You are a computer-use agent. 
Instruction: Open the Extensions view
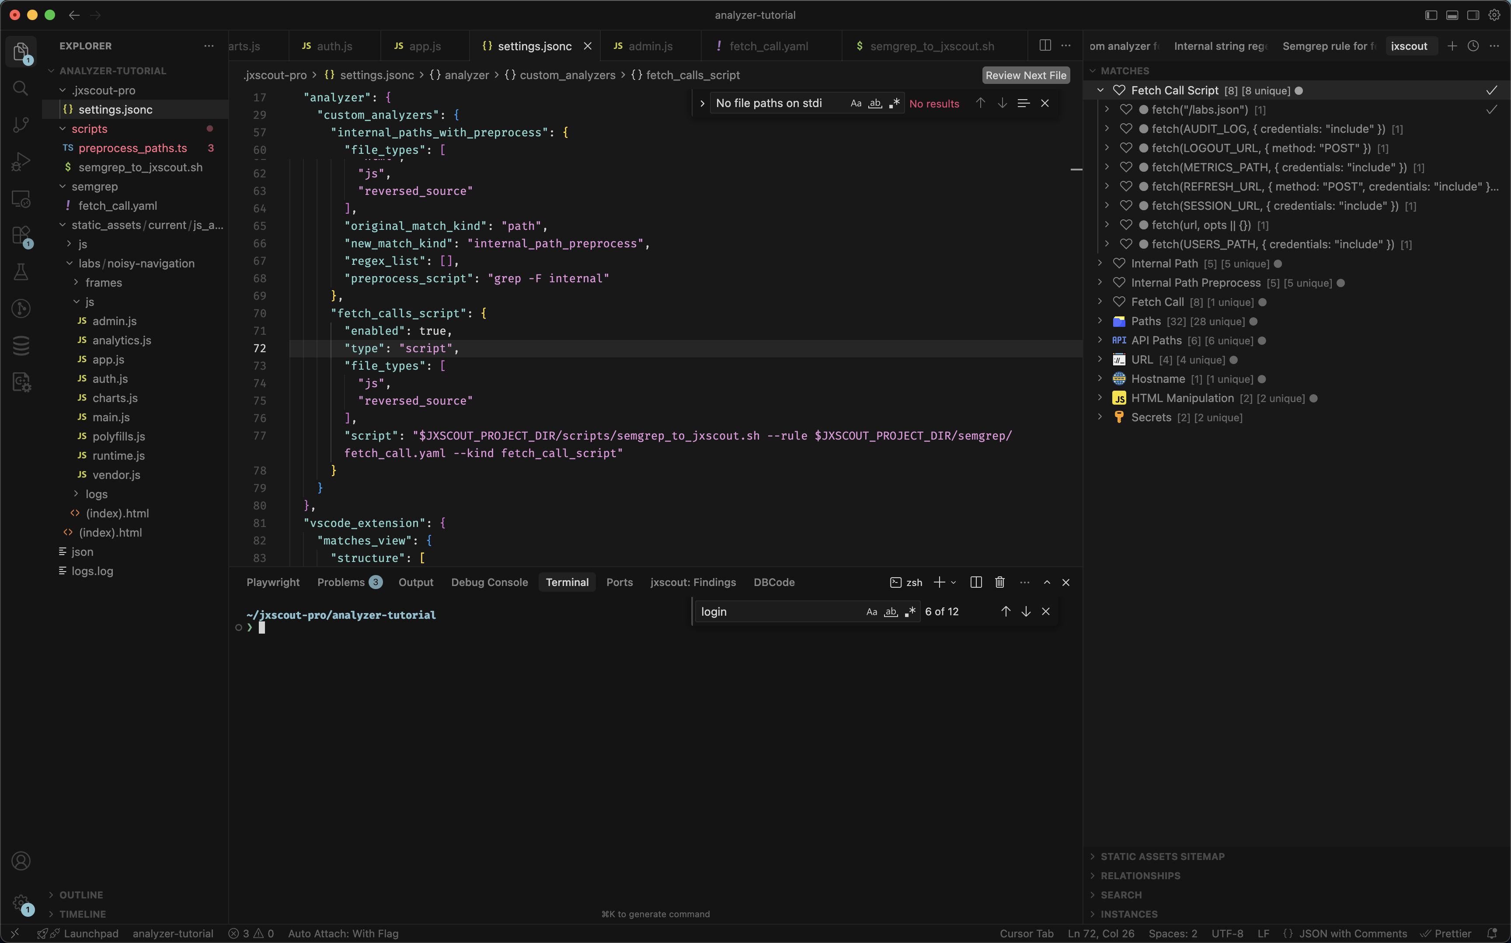coord(21,235)
